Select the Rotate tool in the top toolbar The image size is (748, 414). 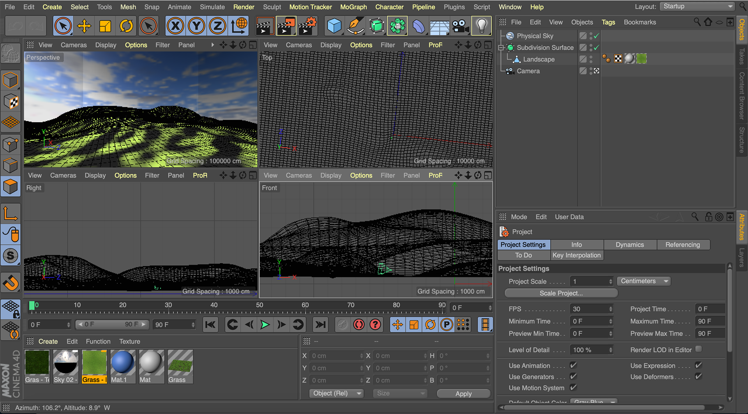coord(126,26)
